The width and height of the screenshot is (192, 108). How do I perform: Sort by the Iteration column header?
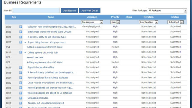148,17
